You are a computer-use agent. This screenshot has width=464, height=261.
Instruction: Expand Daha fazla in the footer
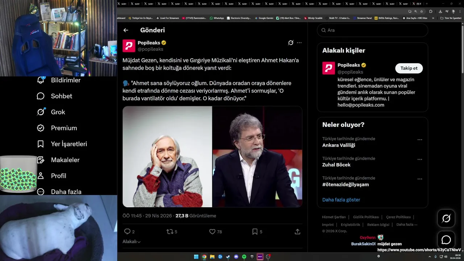coord(407,225)
